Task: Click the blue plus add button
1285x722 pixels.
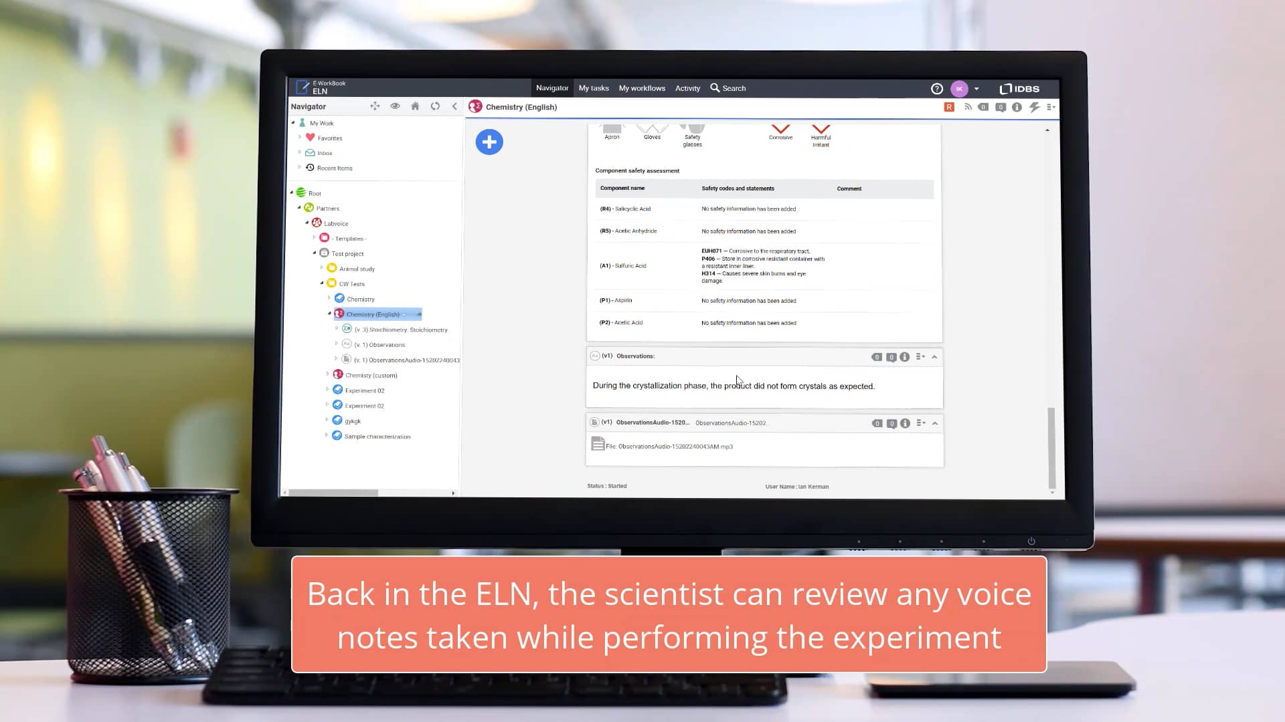Action: click(x=489, y=142)
